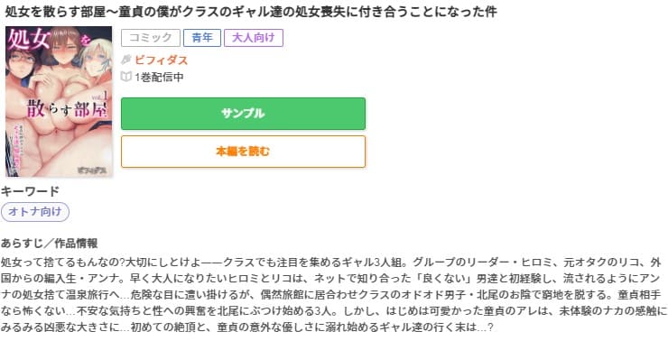Click the manga title heading at top
The width and height of the screenshot is (668, 341).
coord(250,12)
